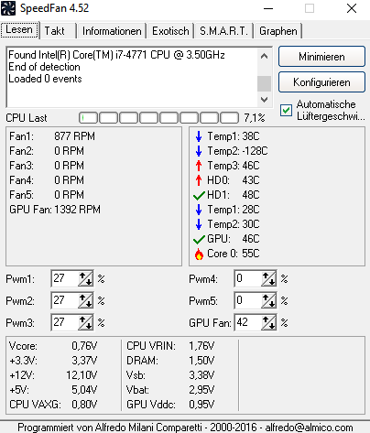The image size is (370, 433).
Task: Click the 'End of detection' log line
Action: 44,67
